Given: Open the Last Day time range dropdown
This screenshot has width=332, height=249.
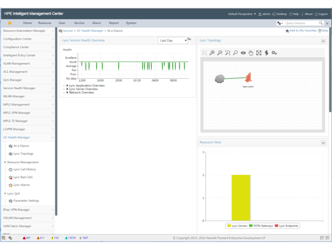Looking at the screenshot, I should (x=173, y=41).
